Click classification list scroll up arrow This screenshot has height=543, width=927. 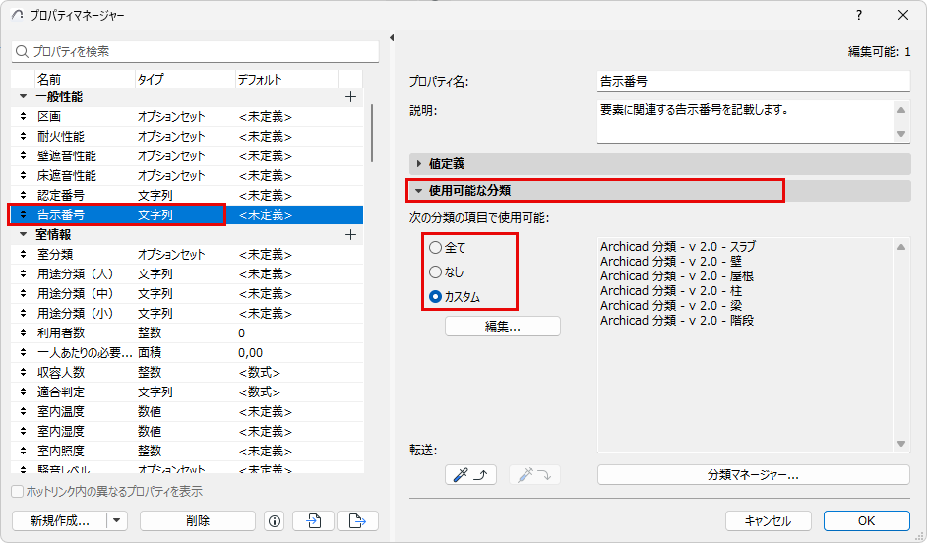coord(901,247)
